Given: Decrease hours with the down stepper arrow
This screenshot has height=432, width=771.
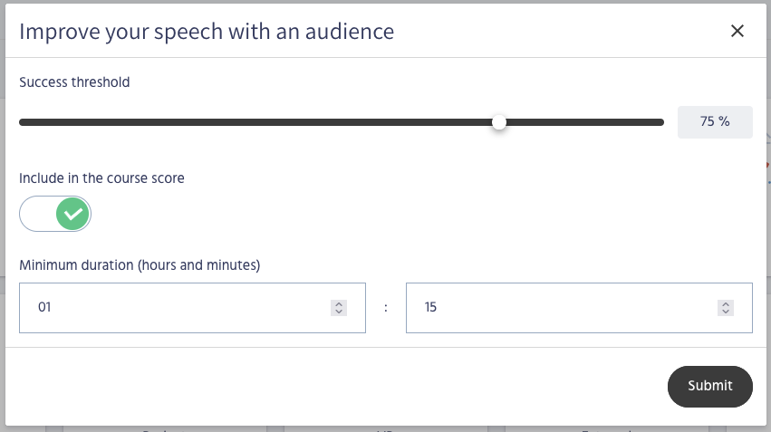Looking at the screenshot, I should (x=339, y=312).
